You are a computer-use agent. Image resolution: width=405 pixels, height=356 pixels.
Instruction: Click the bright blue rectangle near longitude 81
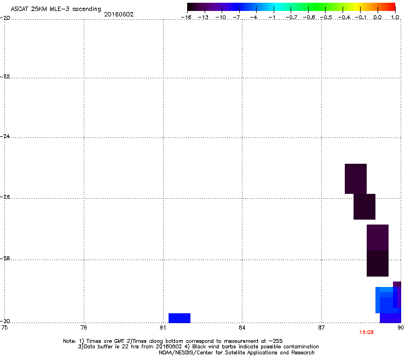(x=180, y=318)
